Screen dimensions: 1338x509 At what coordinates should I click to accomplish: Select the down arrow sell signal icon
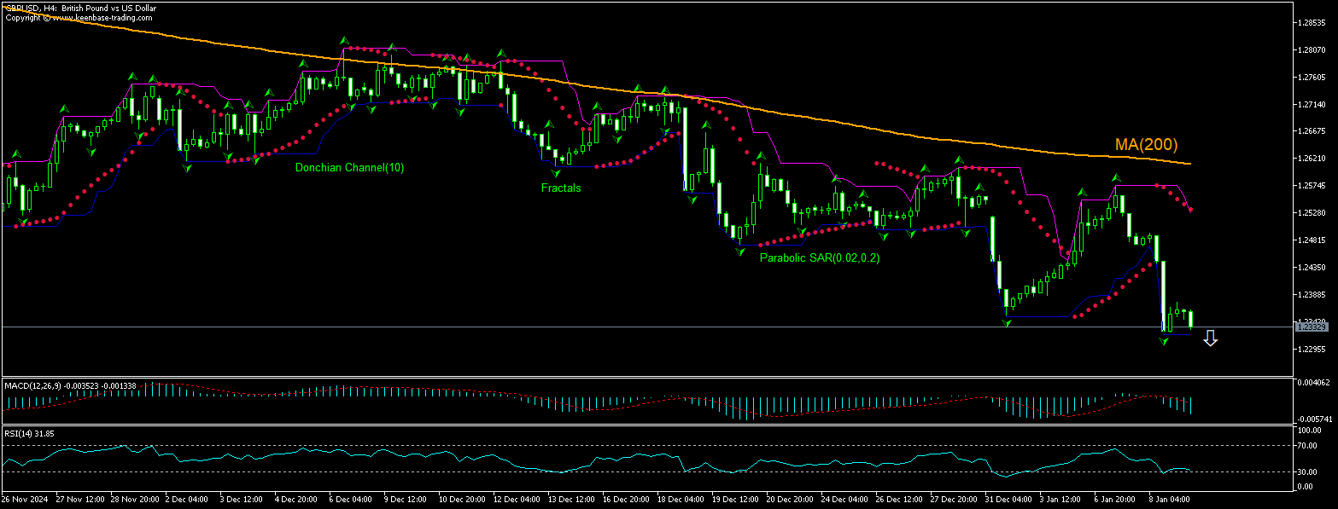pyautogui.click(x=1212, y=338)
